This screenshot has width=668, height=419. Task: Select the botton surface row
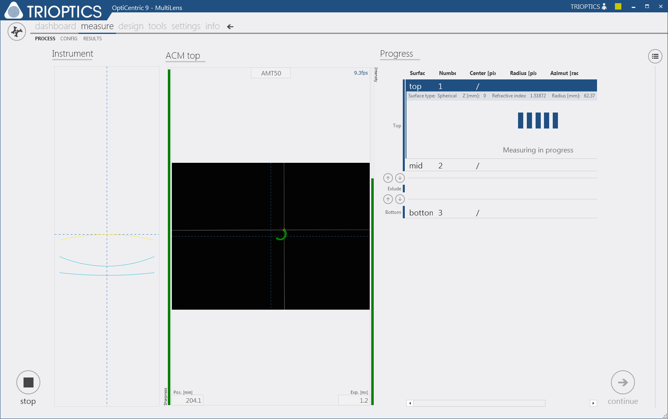coord(501,213)
